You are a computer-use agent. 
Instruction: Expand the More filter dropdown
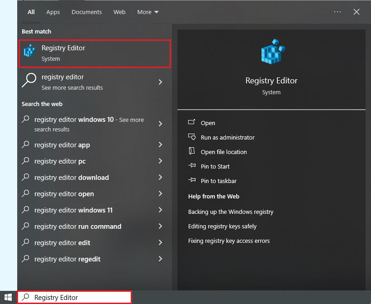coord(148,12)
